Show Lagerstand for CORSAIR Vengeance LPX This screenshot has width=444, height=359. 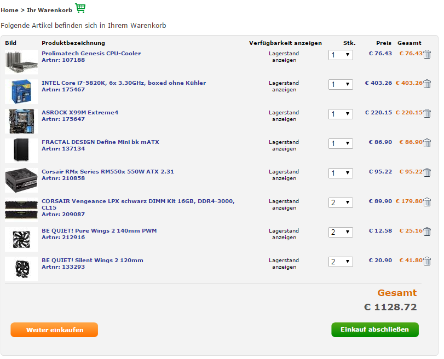pos(284,205)
